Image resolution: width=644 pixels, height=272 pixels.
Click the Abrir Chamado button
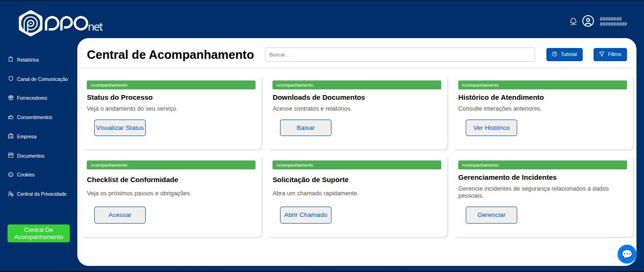click(x=305, y=215)
